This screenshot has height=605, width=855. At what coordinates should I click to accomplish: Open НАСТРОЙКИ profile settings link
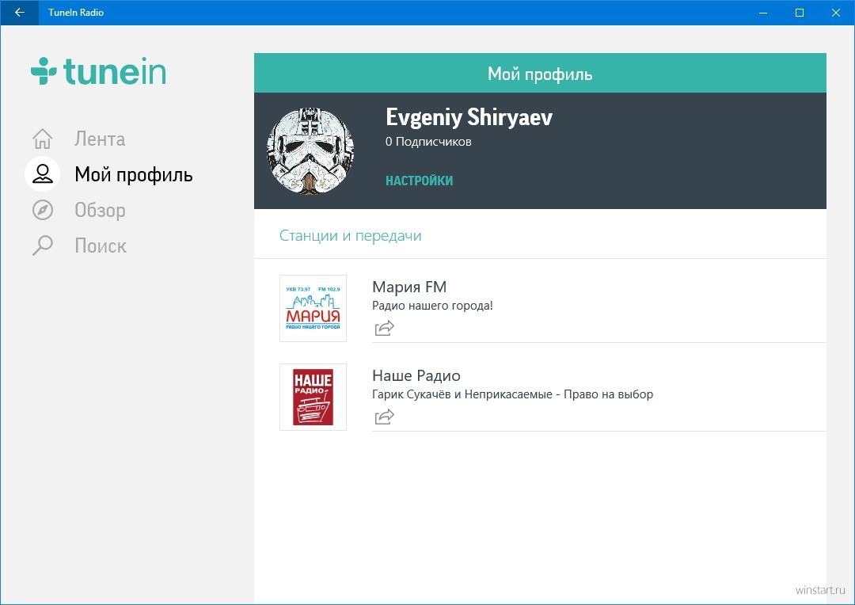420,181
